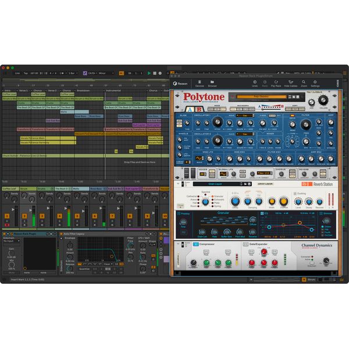Open Oscillator 1 wave selector on Polytone
Screen dimensions: 349x349
coord(245,116)
